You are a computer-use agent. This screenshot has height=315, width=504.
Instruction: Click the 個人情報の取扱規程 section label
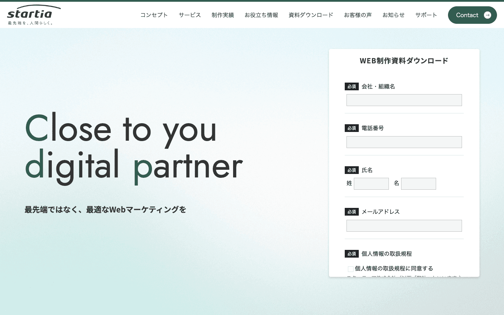(386, 254)
